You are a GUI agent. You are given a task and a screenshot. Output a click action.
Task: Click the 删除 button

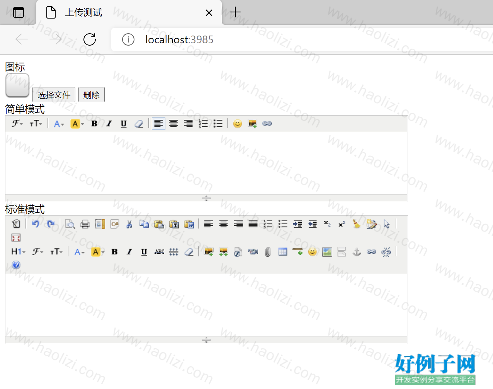[92, 95]
